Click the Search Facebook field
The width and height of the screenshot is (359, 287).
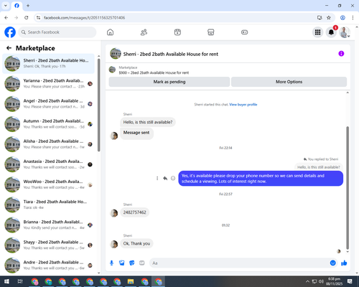57,32
